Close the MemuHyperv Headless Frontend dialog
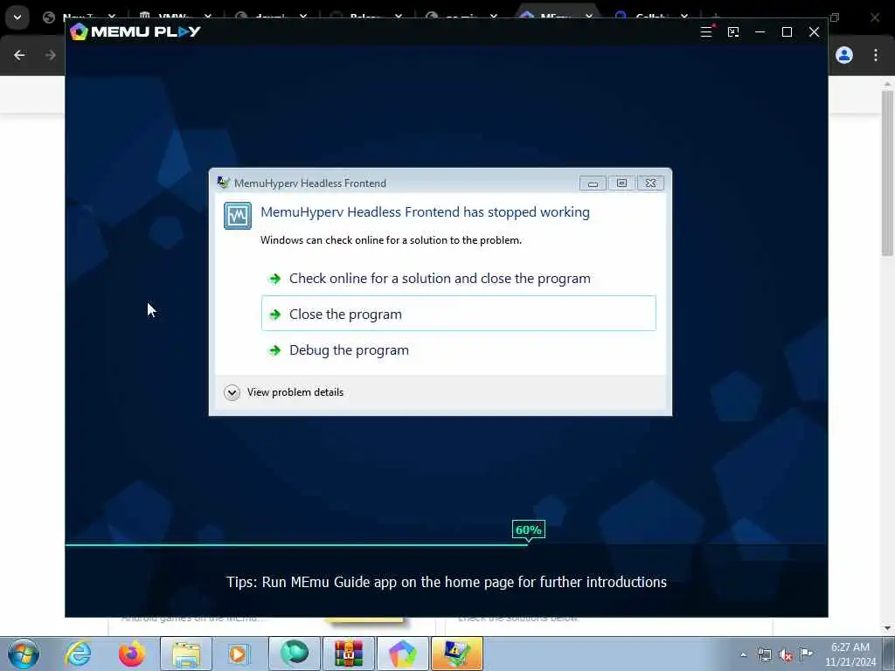This screenshot has height=671, width=895. 650,183
